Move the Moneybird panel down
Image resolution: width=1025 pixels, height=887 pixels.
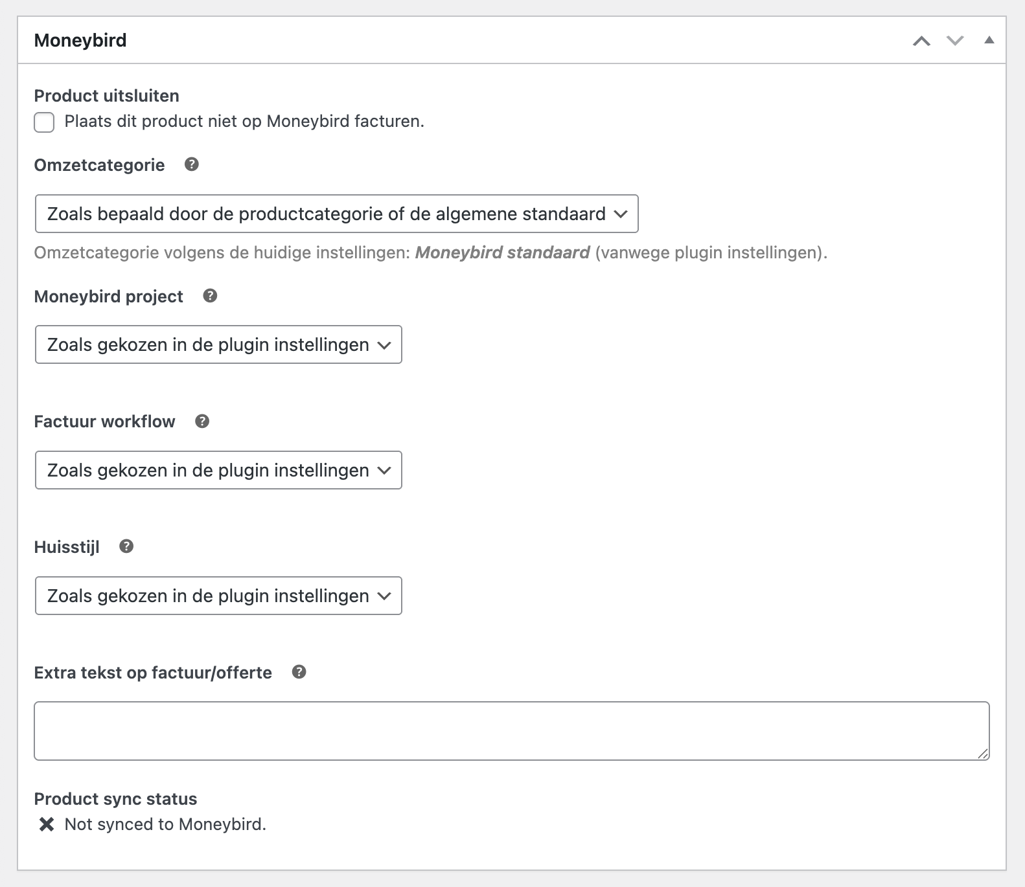click(955, 41)
